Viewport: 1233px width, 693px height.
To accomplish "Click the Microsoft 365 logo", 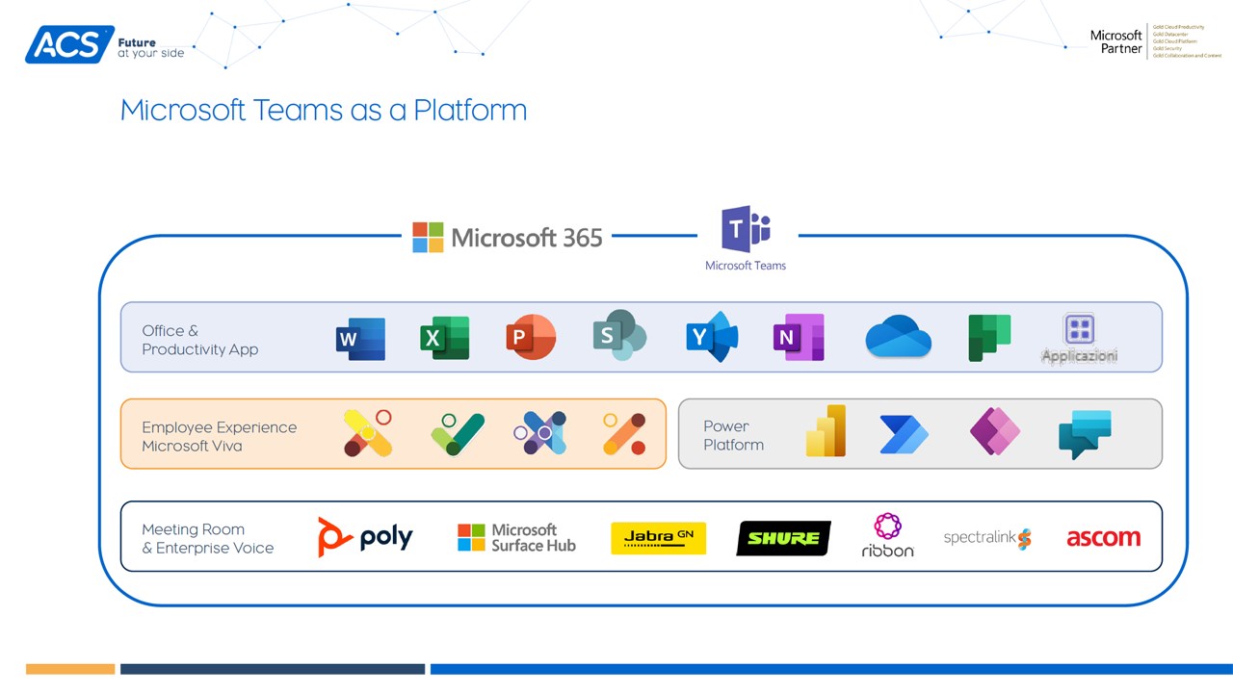I will click(x=508, y=237).
